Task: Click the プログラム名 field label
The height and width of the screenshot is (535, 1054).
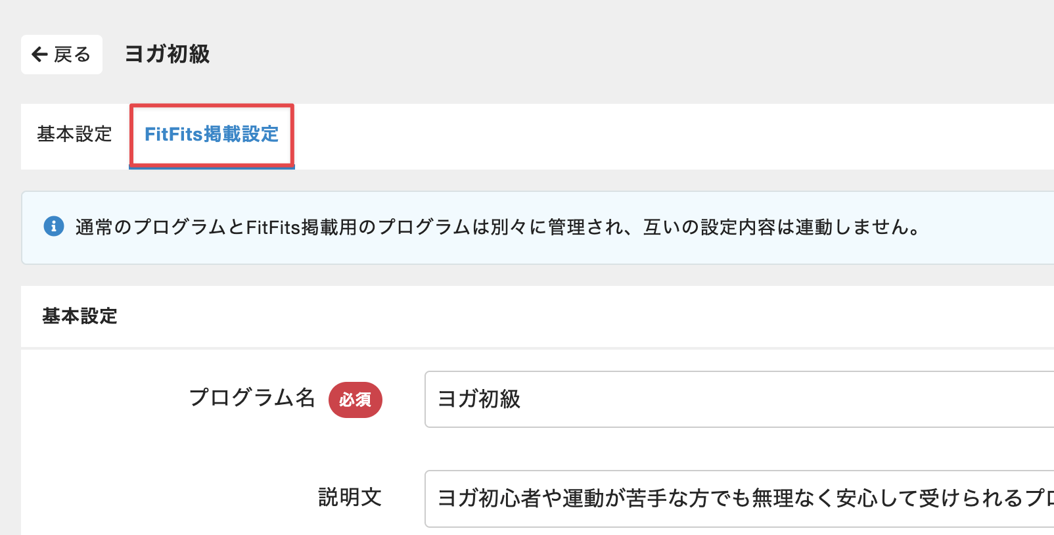Action: [x=252, y=398]
